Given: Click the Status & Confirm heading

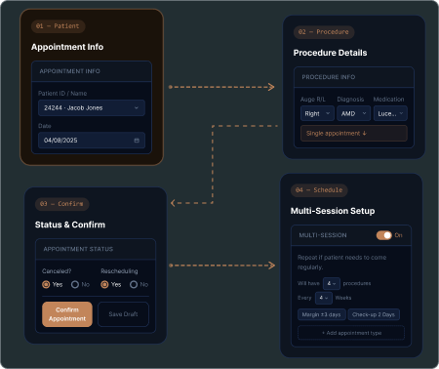Looking at the screenshot, I should pyautogui.click(x=70, y=225).
